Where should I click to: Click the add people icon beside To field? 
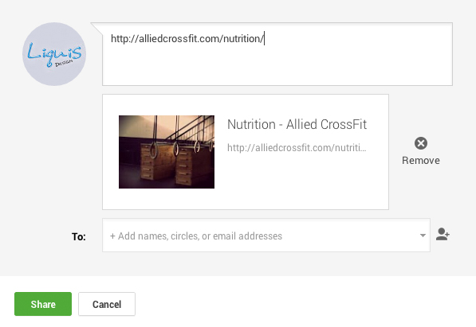tap(443, 234)
